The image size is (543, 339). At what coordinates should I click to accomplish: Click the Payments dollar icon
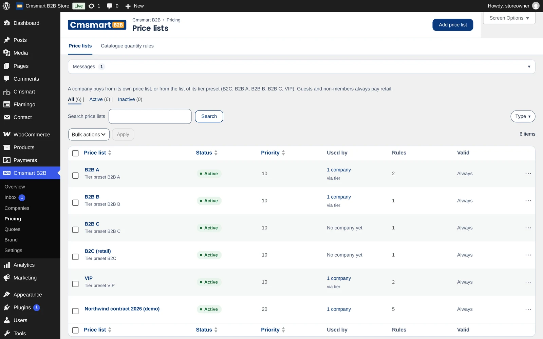pyautogui.click(x=7, y=160)
